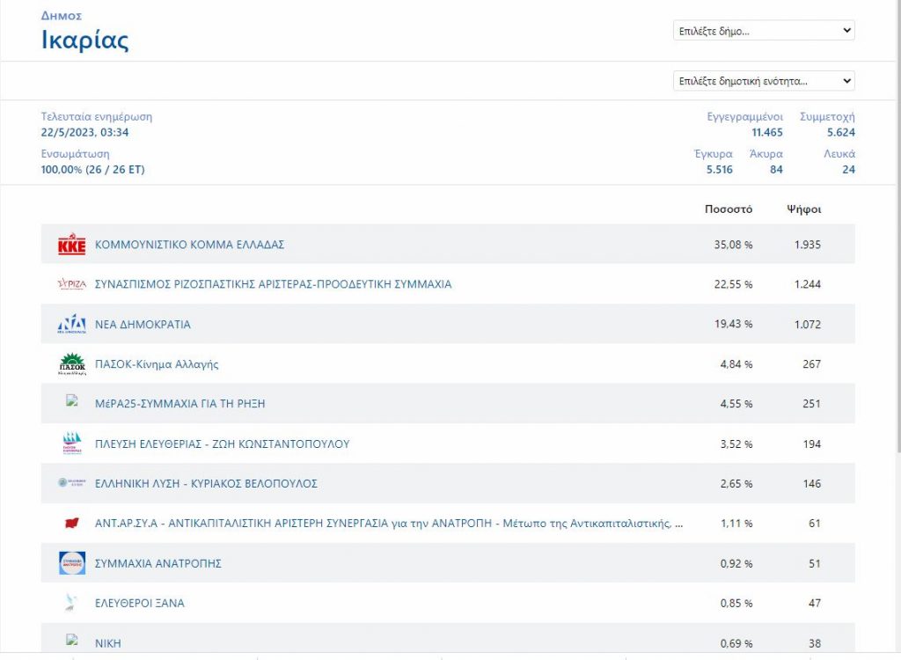Click the 'Ποσοστό' column header

click(x=728, y=209)
